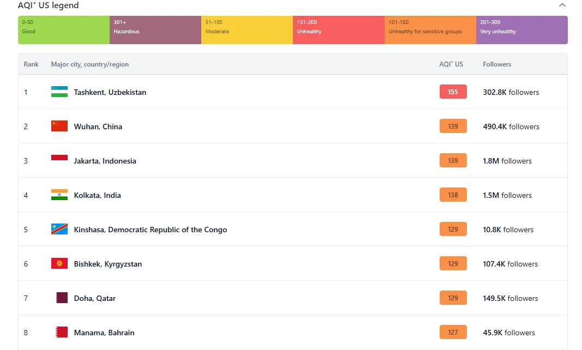Click the red 155 AQI badge
This screenshot has height=350, width=582.
tap(453, 92)
